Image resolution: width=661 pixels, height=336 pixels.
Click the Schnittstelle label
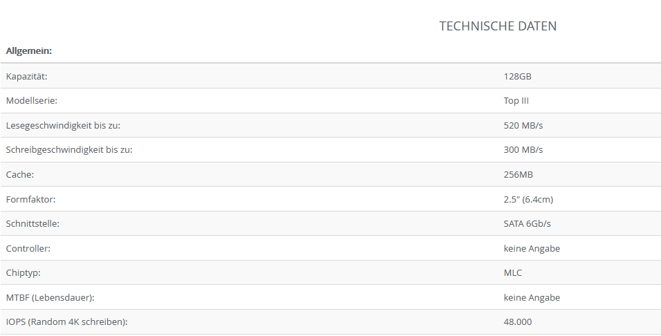[x=32, y=223]
